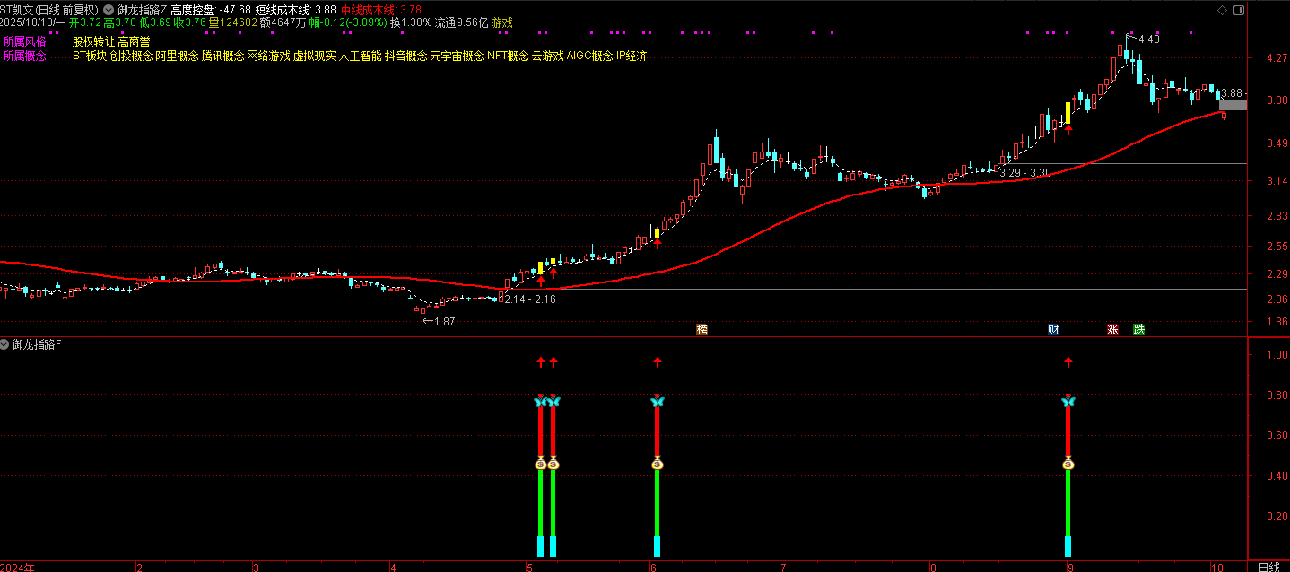Click the green 跌 marker icon
This screenshot has height=572, width=1290.
click(1139, 330)
